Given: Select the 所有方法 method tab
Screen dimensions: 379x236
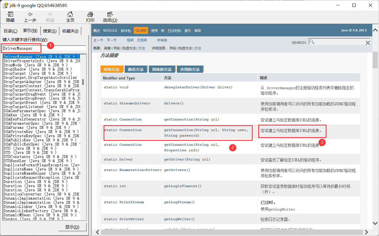Looking at the screenshot, I should (x=112, y=69).
